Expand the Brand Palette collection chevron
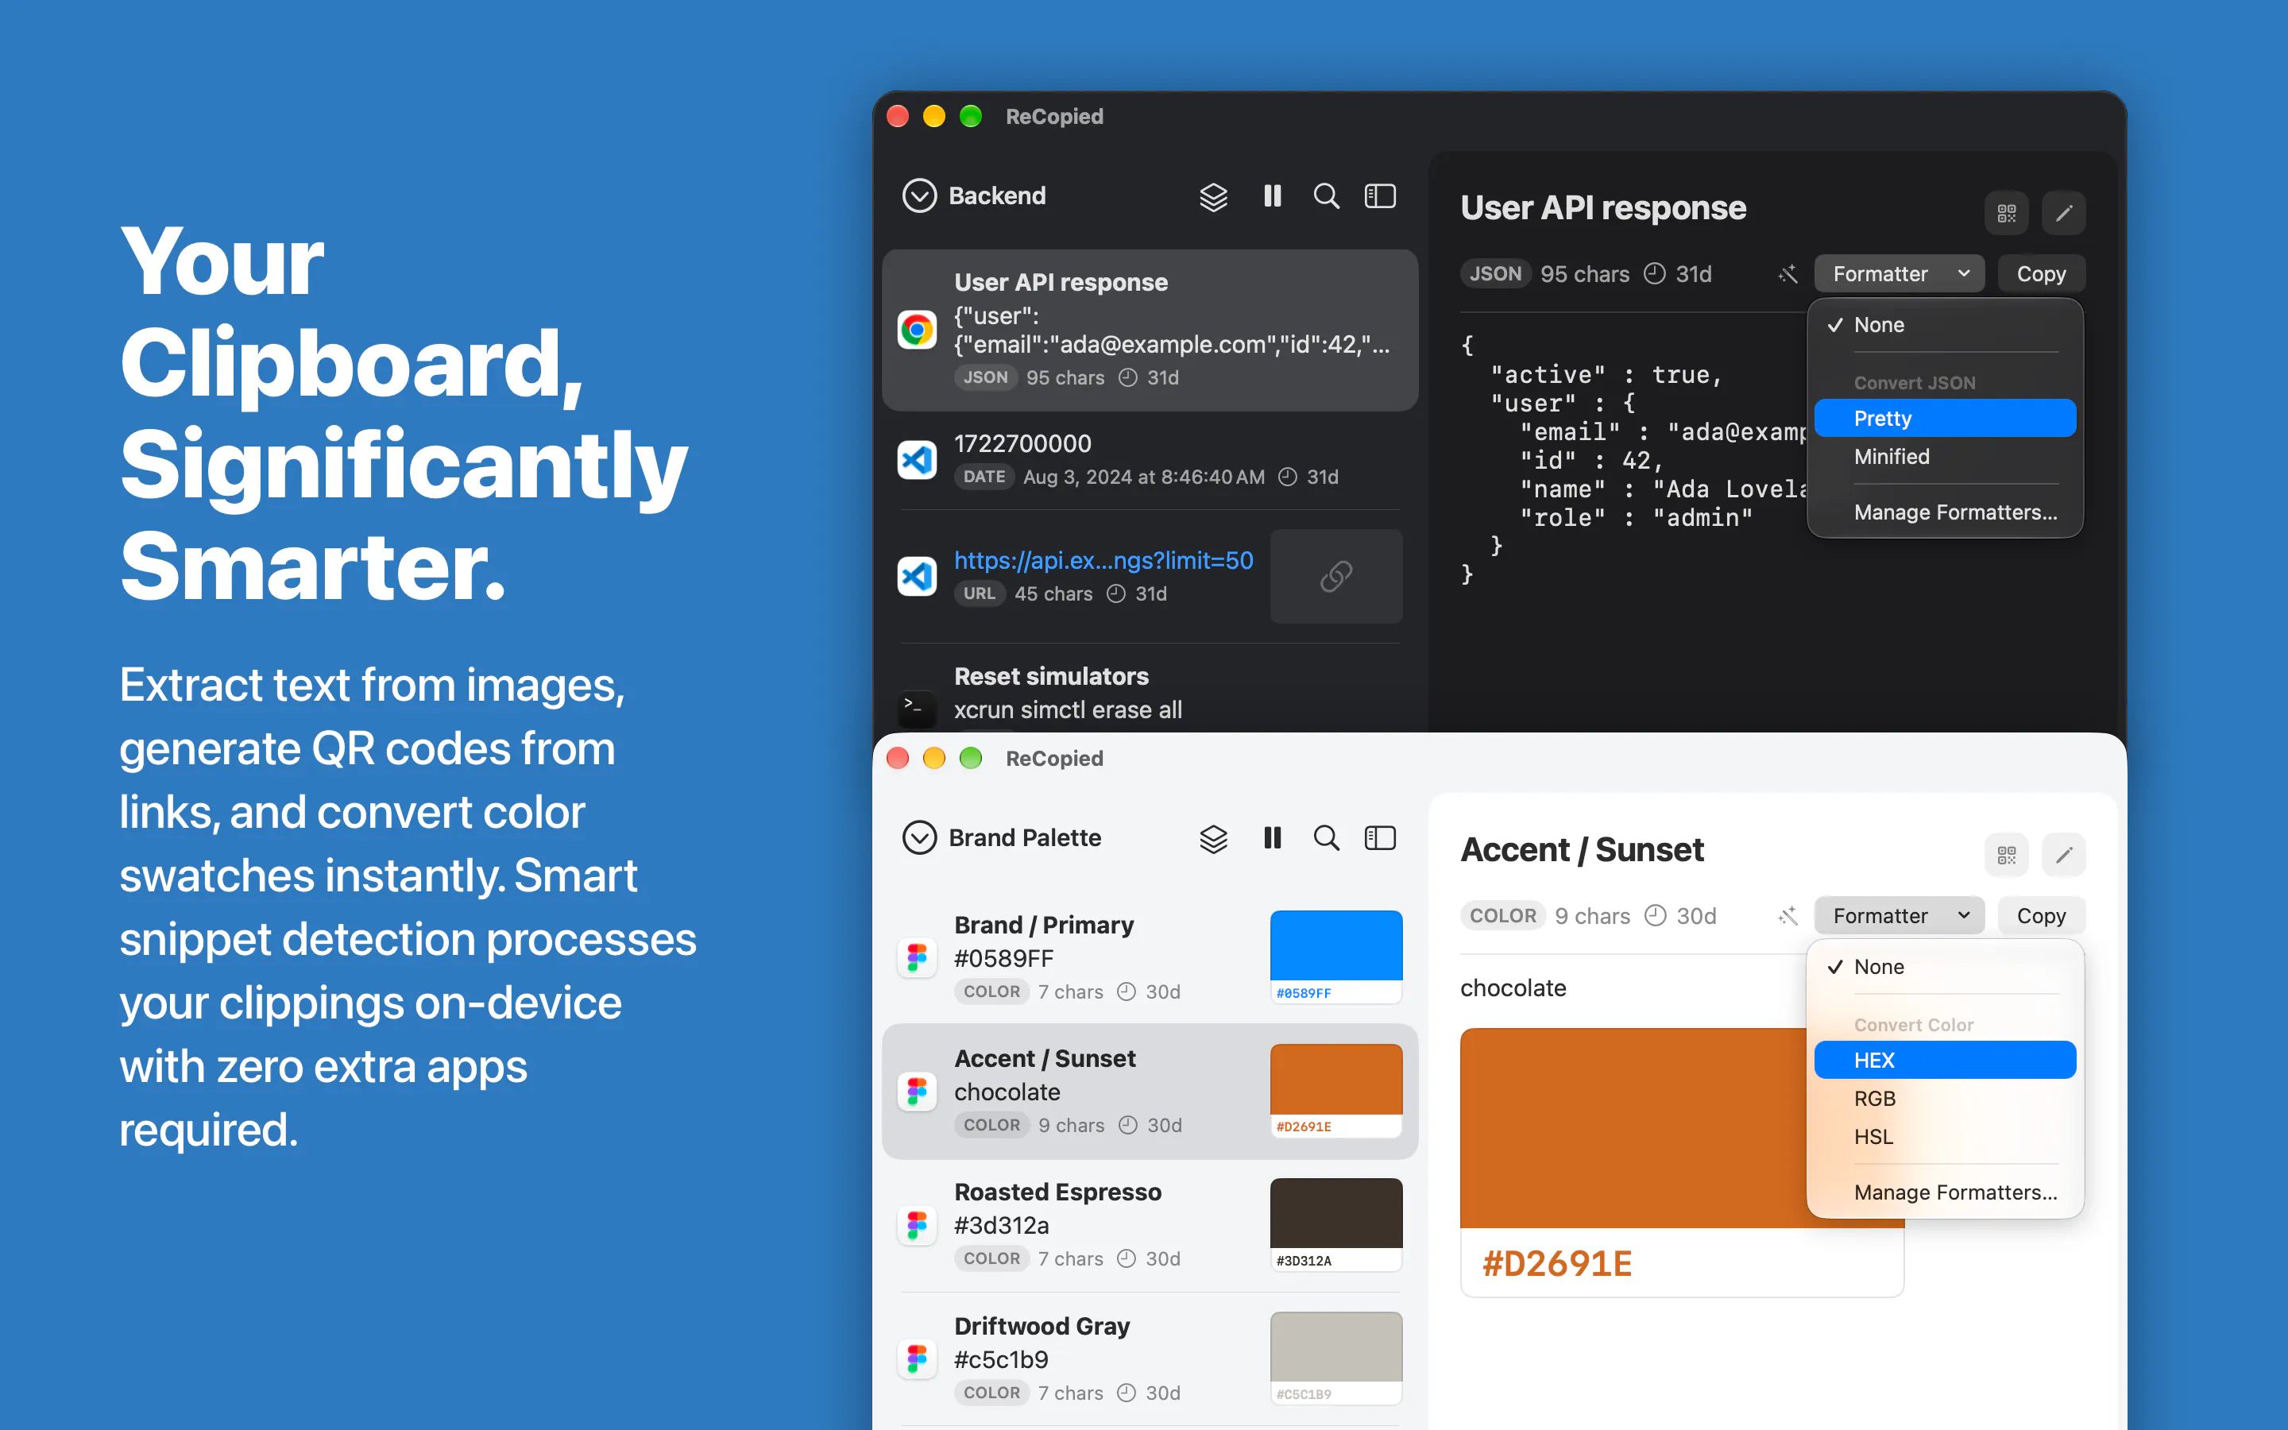 tap(919, 838)
